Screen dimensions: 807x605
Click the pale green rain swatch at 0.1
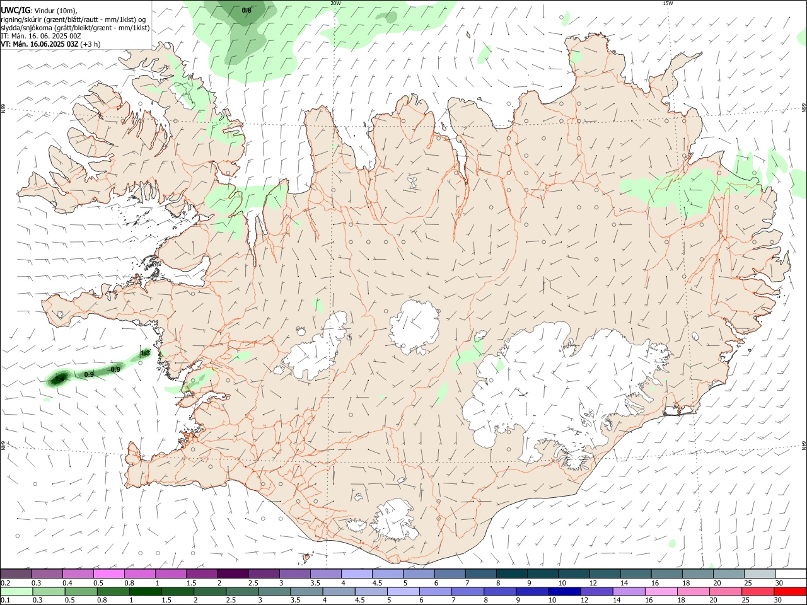tap(16, 591)
